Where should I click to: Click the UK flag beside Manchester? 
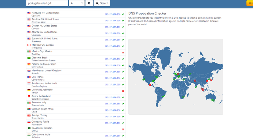(29, 71)
